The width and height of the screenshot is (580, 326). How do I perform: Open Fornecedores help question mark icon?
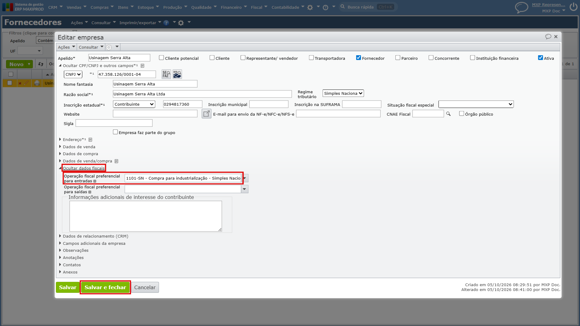click(x=166, y=23)
